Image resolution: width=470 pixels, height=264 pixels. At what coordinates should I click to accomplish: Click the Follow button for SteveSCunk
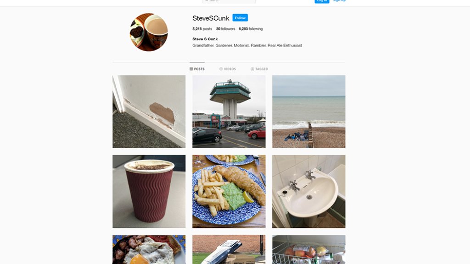point(240,18)
